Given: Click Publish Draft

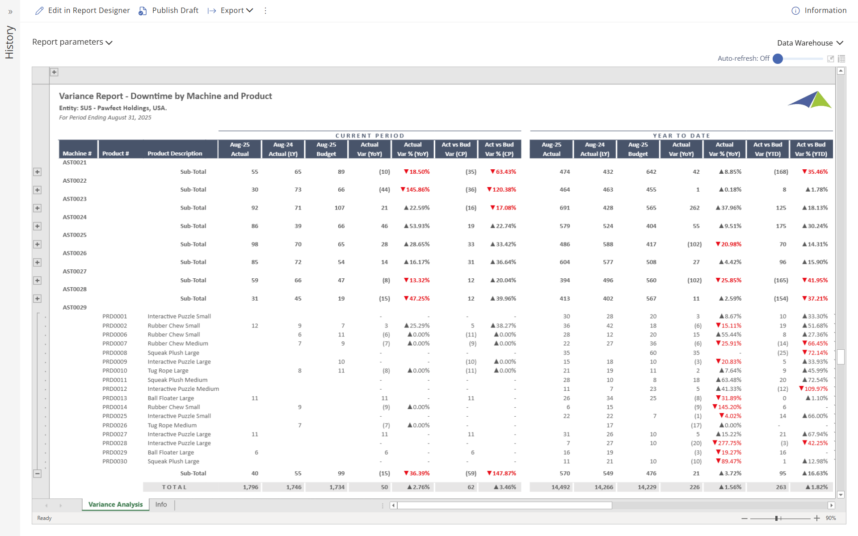Looking at the screenshot, I should point(175,10).
